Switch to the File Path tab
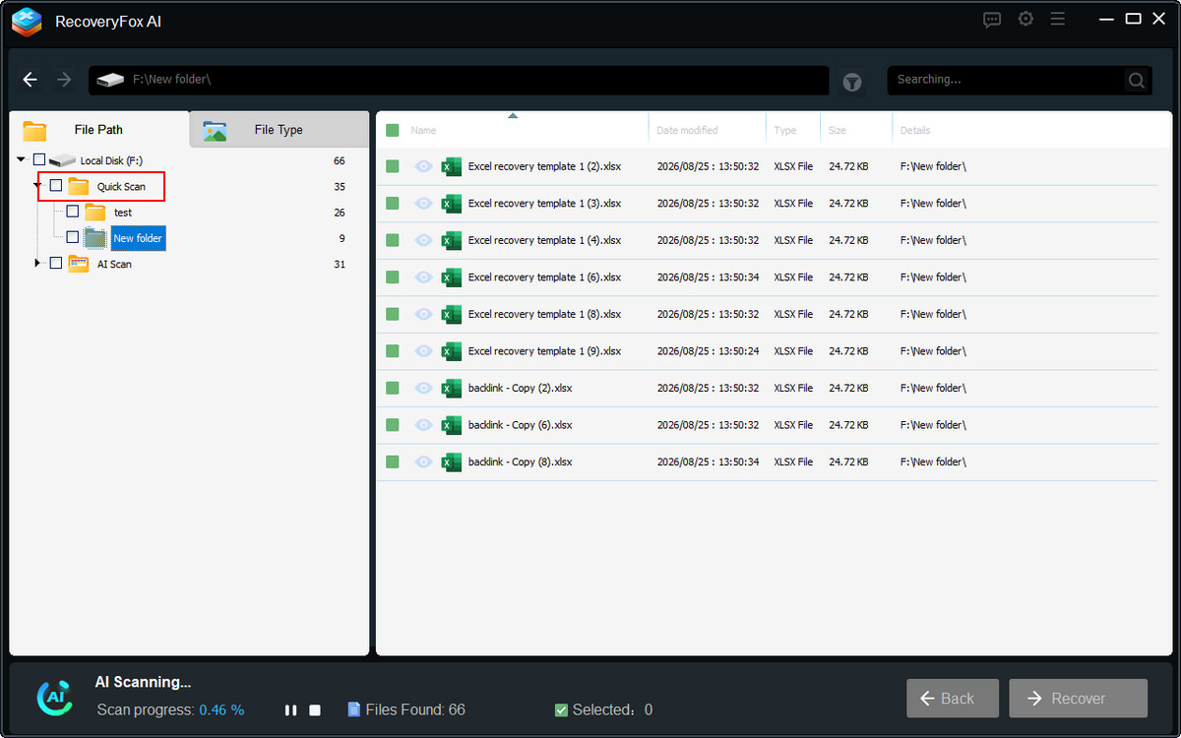 [98, 130]
